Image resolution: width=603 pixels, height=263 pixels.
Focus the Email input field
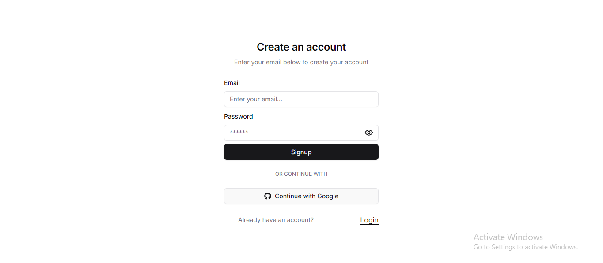(301, 99)
